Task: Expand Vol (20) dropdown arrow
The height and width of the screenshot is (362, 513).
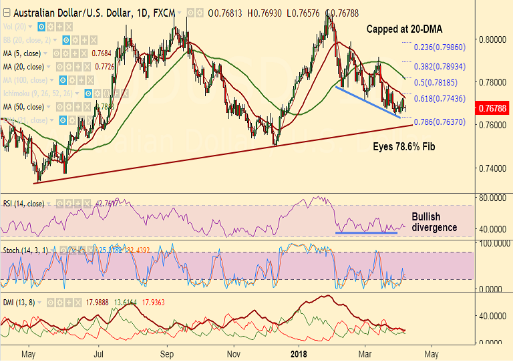Action: (x=31, y=27)
